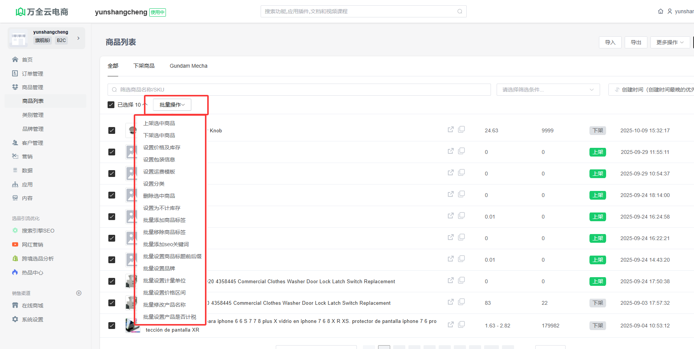This screenshot has width=694, height=349.
Task: Collapse the 批量操作 dropdown
Action: [172, 105]
